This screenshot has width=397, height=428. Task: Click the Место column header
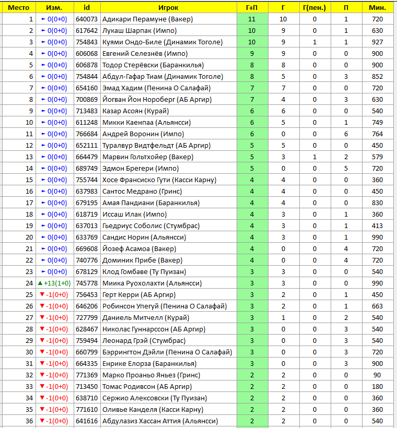19,8
